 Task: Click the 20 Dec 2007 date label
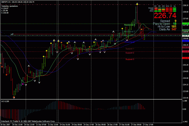5,124
